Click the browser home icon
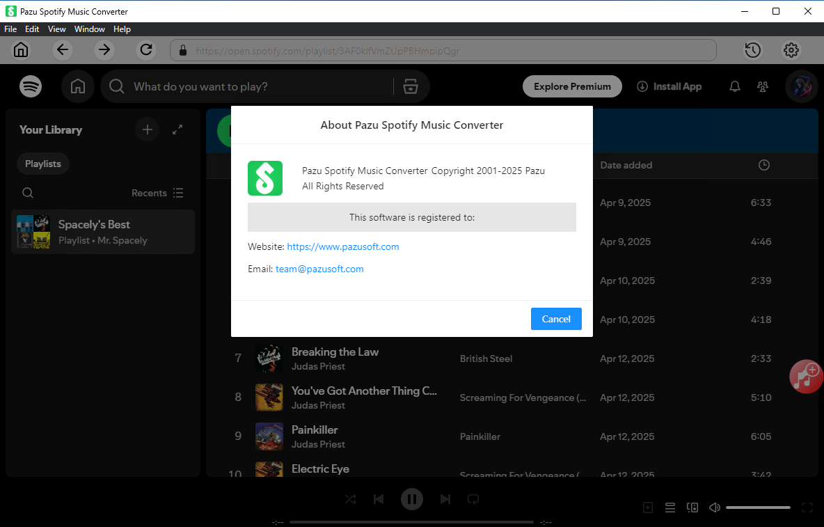Viewport: 824px width, 527px height. tap(21, 50)
